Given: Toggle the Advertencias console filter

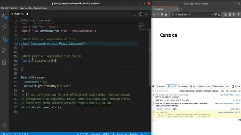Looking at the screenshot, I should (190, 91).
